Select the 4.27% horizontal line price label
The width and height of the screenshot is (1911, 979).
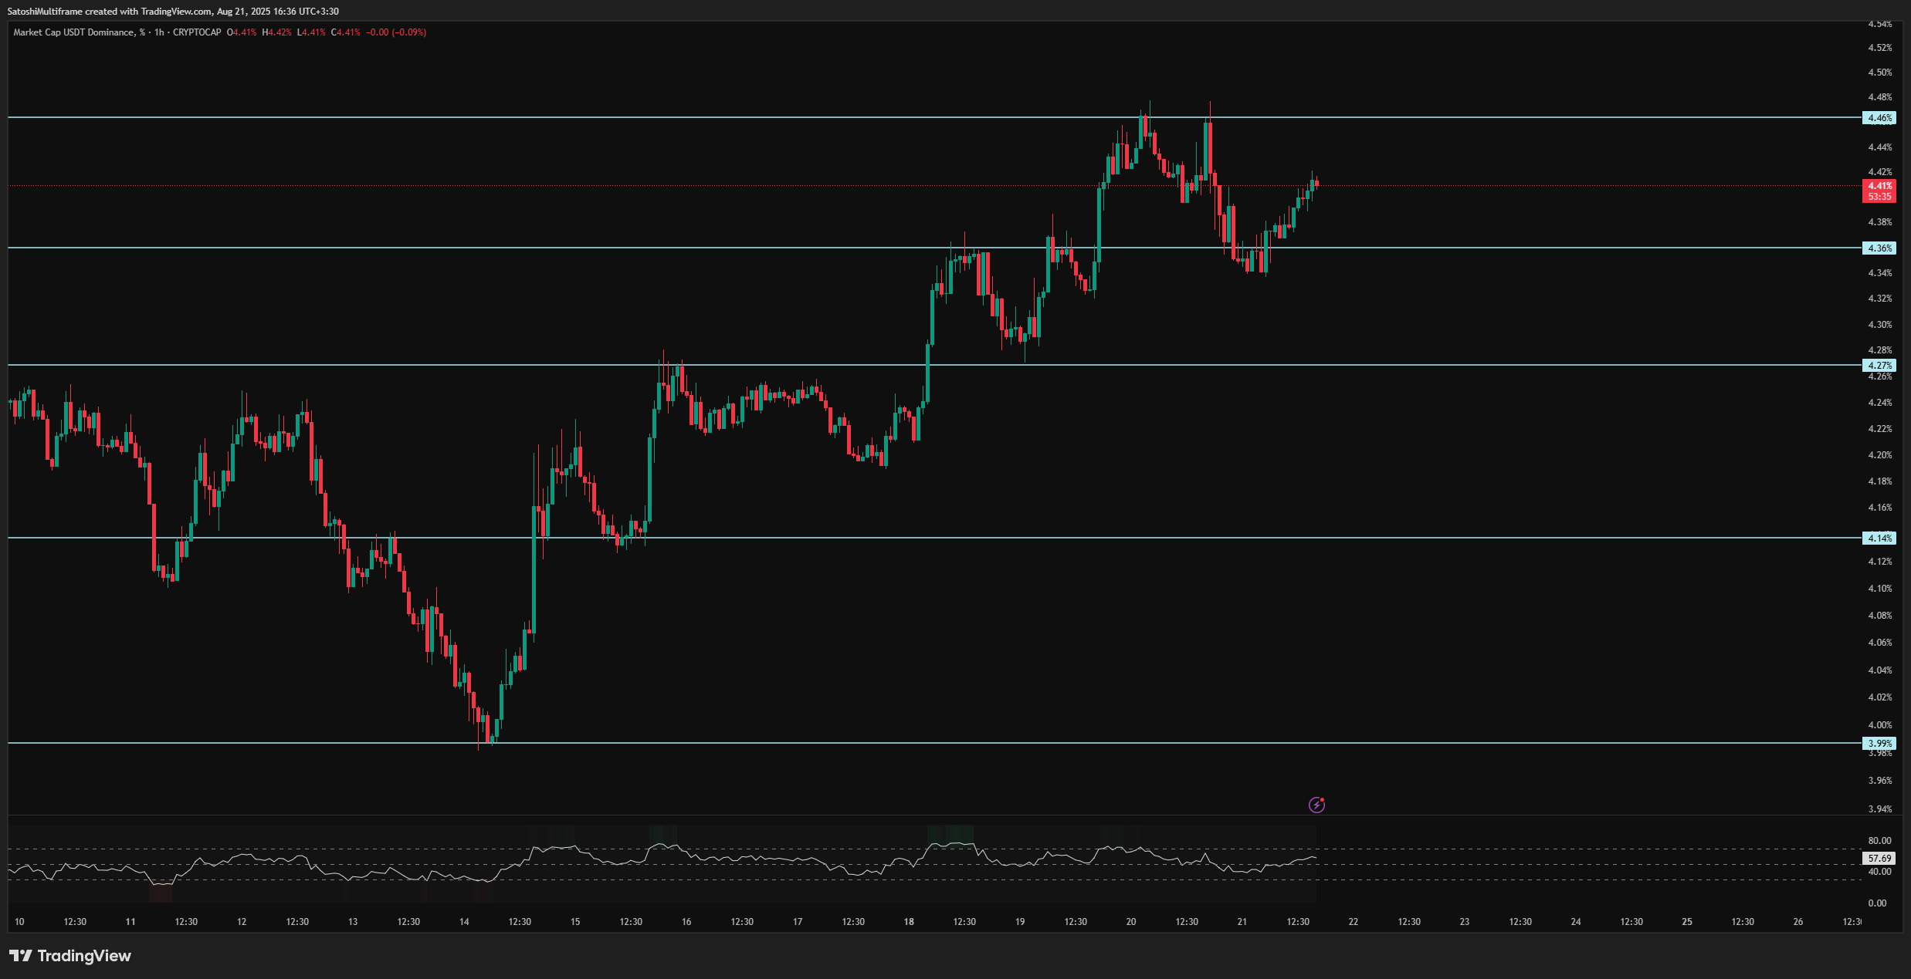(1879, 366)
